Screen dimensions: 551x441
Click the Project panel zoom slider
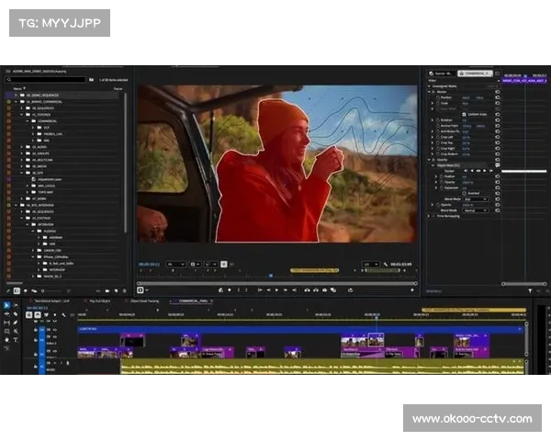point(52,291)
